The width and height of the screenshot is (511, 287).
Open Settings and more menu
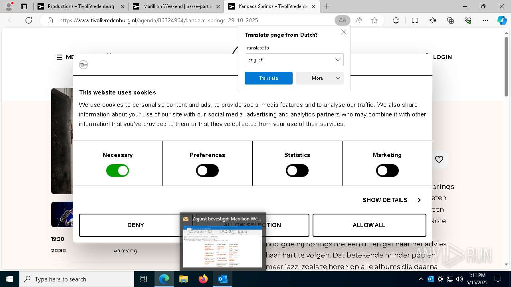point(485,20)
